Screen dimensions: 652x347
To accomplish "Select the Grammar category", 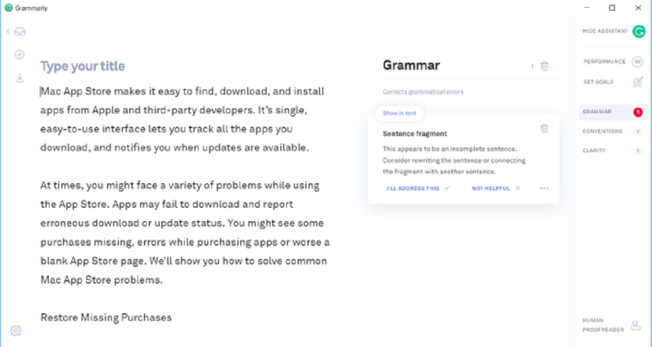I will (597, 112).
